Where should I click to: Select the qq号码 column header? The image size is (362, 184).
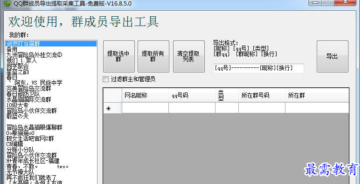(192, 95)
